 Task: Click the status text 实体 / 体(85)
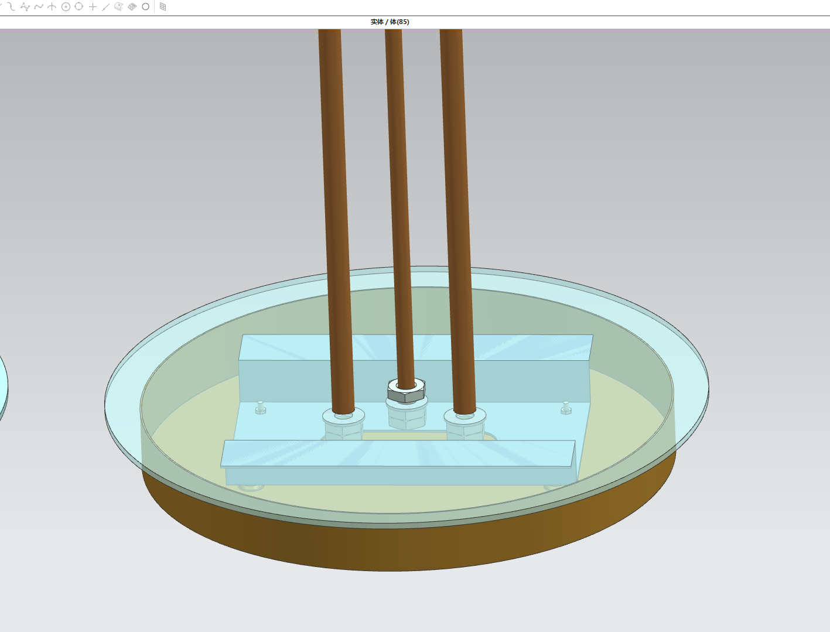coord(390,22)
